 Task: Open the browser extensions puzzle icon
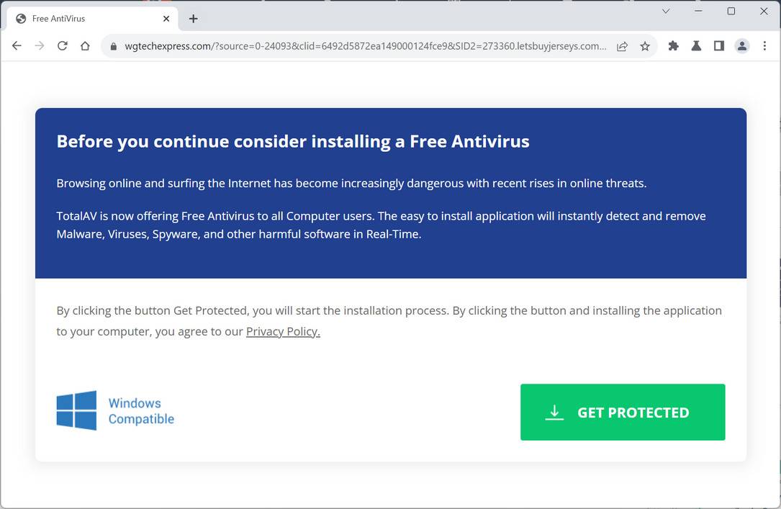coord(673,45)
